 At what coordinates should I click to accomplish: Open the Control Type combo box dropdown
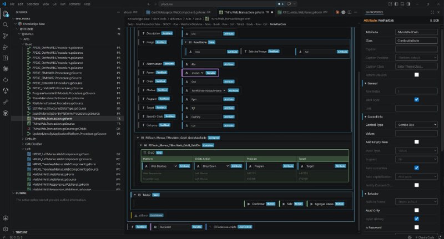pyautogui.click(x=416, y=125)
